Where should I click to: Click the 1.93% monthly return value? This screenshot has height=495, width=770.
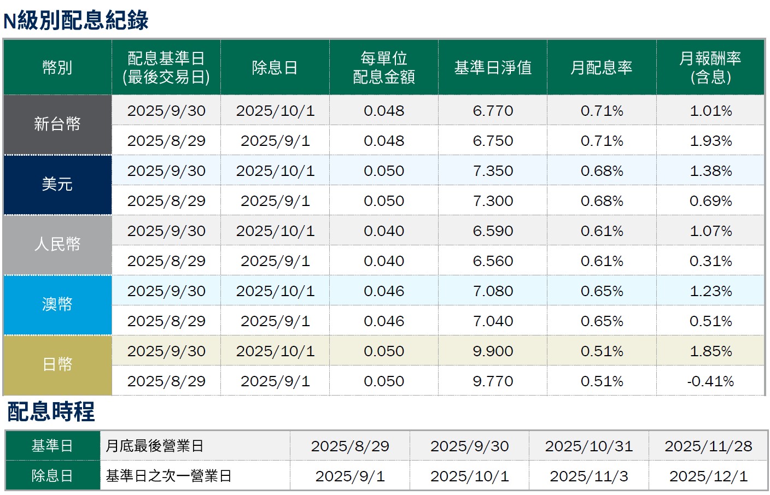coord(710,141)
